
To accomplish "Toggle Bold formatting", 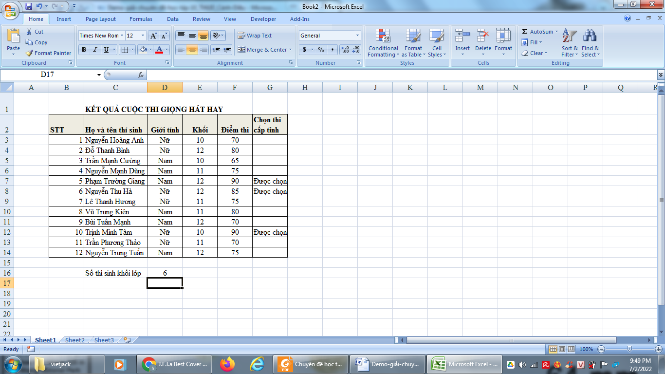I will pos(84,50).
